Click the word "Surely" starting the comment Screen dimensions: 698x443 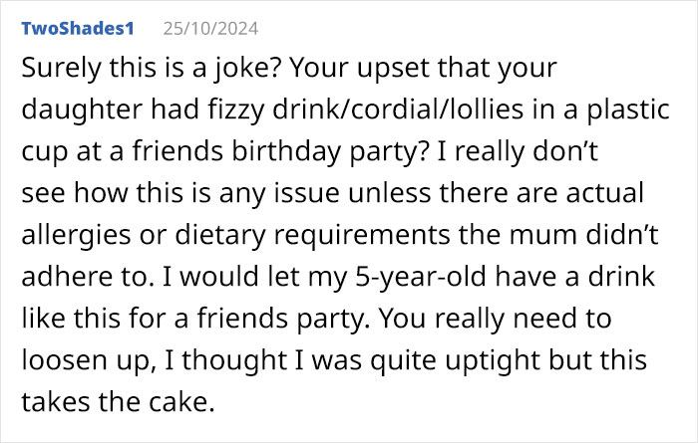pyautogui.click(x=53, y=71)
